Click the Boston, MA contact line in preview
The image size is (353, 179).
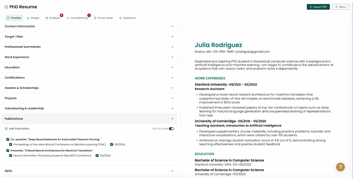point(232,52)
